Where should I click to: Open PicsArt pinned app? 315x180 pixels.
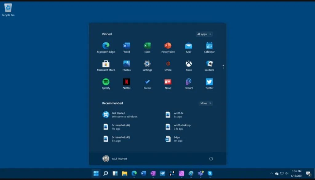point(189,82)
